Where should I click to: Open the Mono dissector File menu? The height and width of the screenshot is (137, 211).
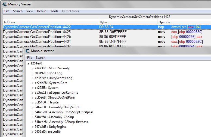click(30, 58)
